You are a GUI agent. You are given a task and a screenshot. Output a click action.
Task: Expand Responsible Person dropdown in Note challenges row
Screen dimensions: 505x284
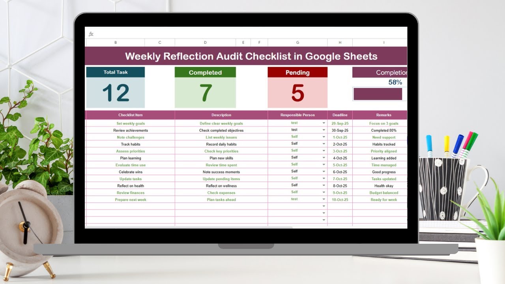pyautogui.click(x=324, y=137)
